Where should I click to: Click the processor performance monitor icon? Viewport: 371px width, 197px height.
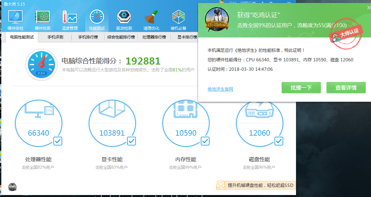pyautogui.click(x=39, y=110)
